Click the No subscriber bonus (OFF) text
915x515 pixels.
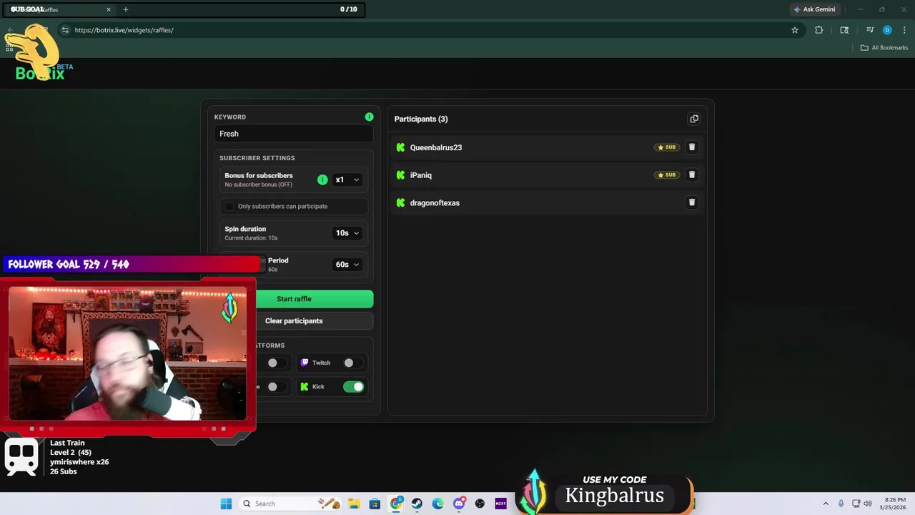tap(259, 185)
